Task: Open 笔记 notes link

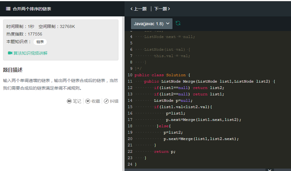Action: coord(77,101)
